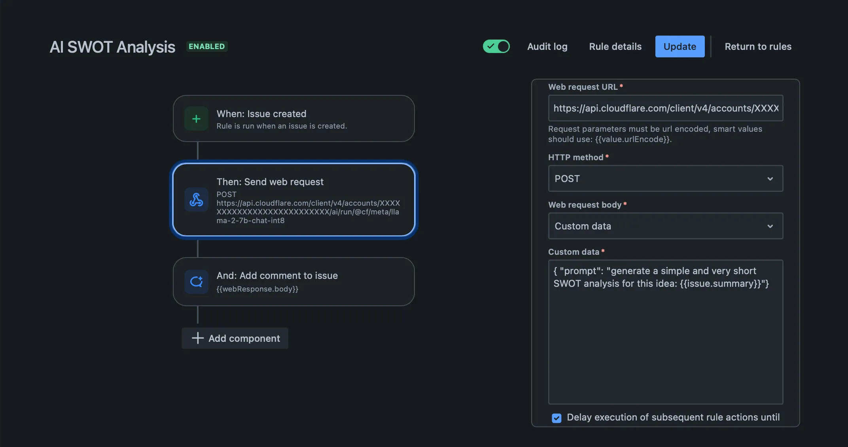The width and height of the screenshot is (848, 447).
Task: Disable the rule with the enabled toggle
Action: coord(496,46)
